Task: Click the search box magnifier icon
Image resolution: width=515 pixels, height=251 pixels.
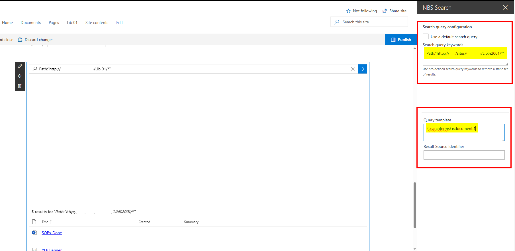Action: [x=34, y=69]
